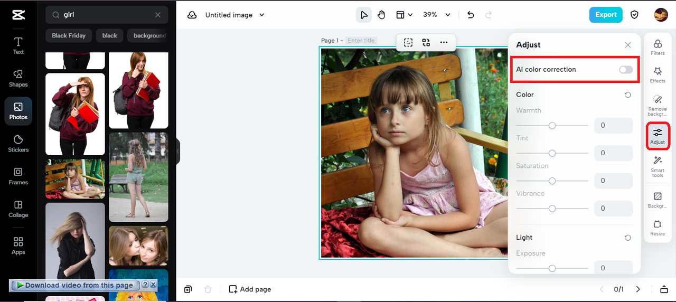Open the Text panel
Viewport: 676px width, 302px height.
pos(18,45)
